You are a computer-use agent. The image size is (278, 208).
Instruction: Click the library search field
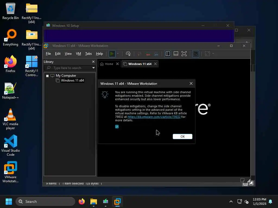(68, 68)
